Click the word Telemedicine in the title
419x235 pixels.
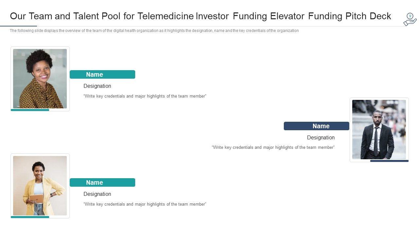165,16
